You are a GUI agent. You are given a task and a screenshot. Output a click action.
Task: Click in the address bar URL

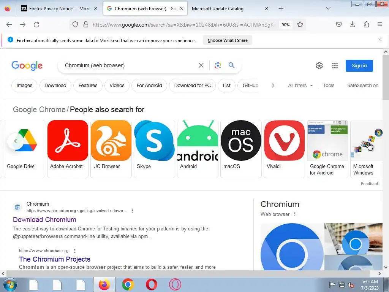tap(183, 25)
